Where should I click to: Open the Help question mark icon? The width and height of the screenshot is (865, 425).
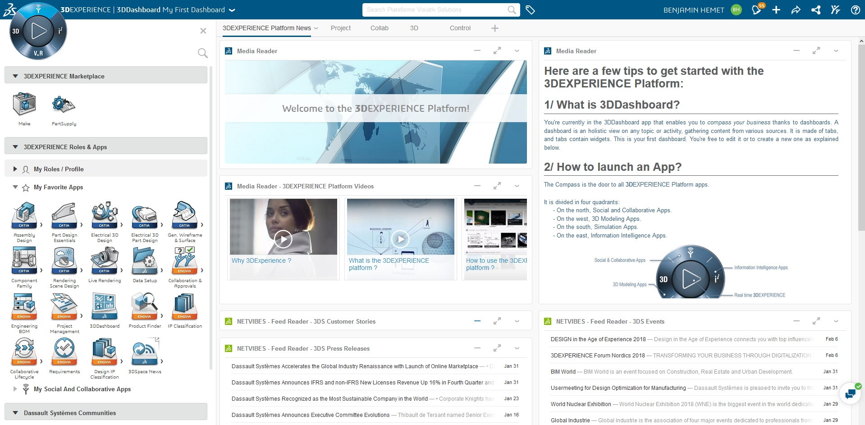tap(855, 10)
